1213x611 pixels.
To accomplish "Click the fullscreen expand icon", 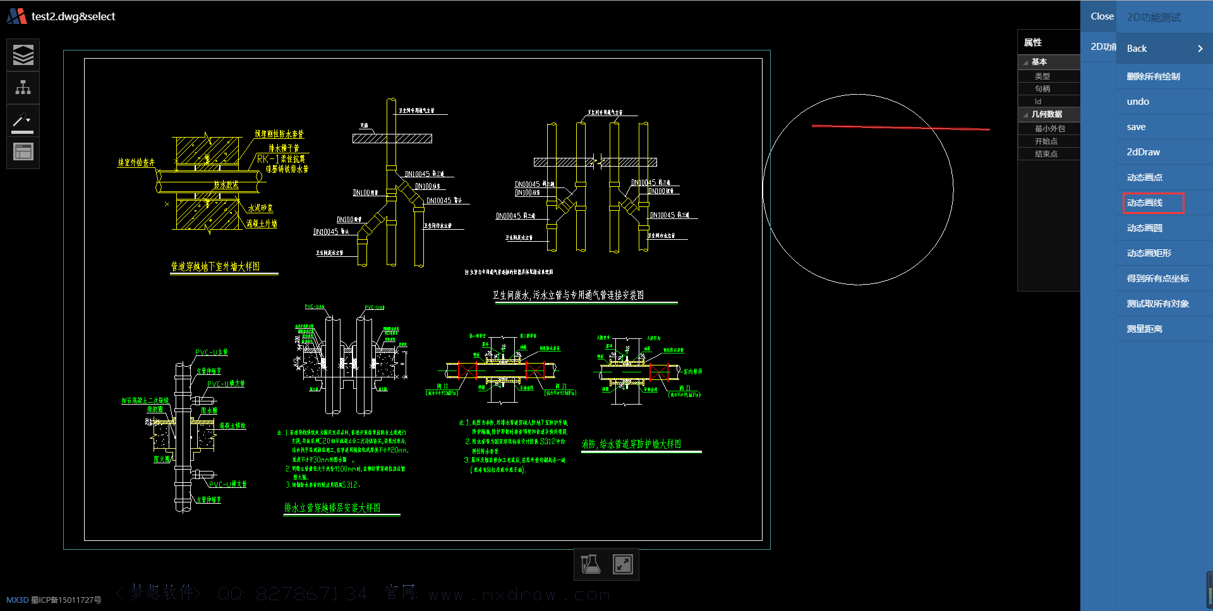I will coord(623,564).
